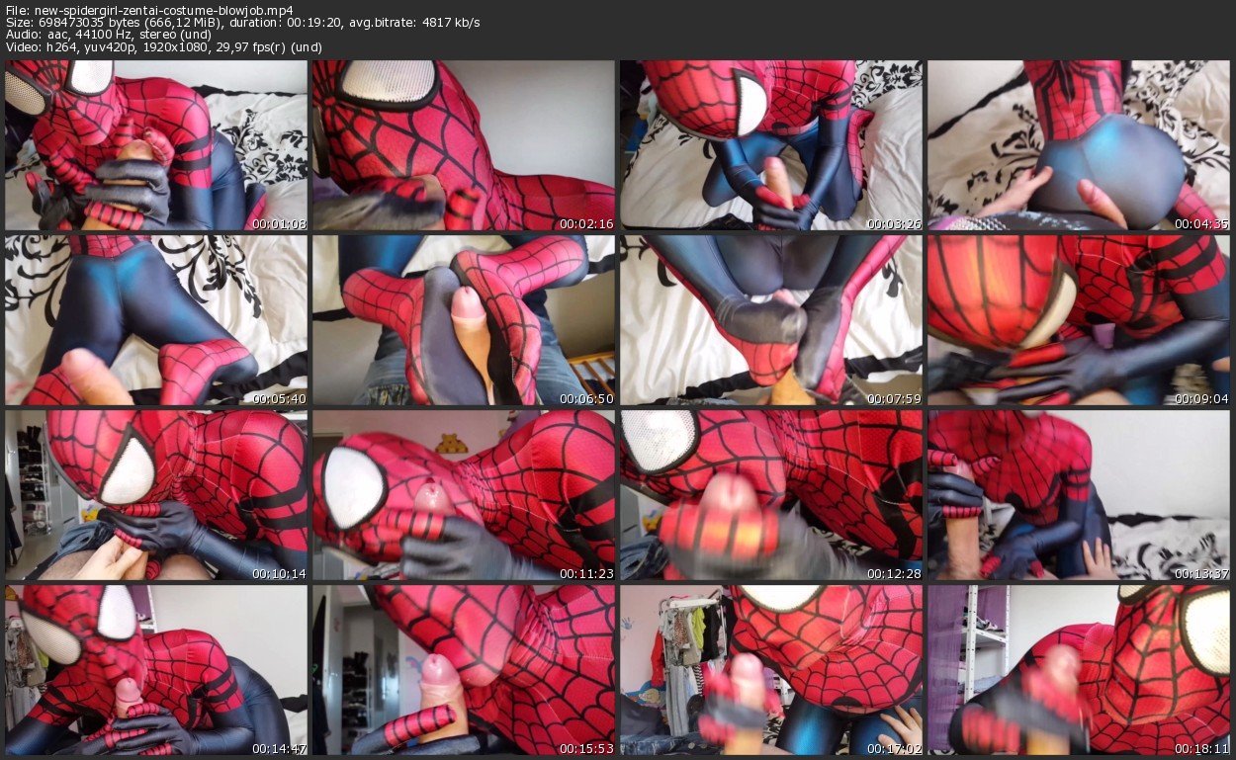
Task: Select the Size and duration info line
Action: [x=242, y=22]
